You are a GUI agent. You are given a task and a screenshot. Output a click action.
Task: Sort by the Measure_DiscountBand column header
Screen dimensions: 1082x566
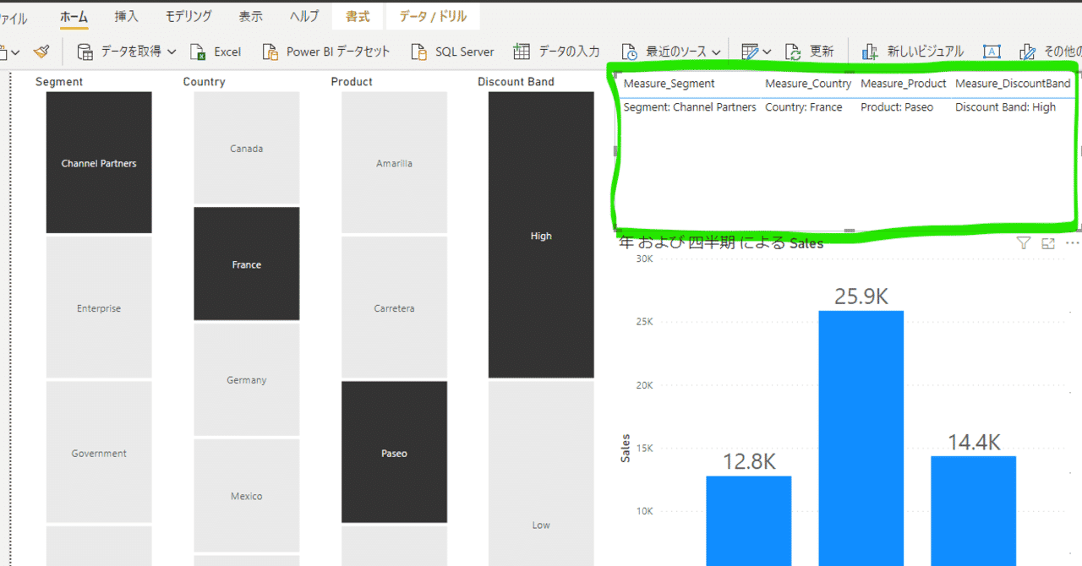[1013, 84]
